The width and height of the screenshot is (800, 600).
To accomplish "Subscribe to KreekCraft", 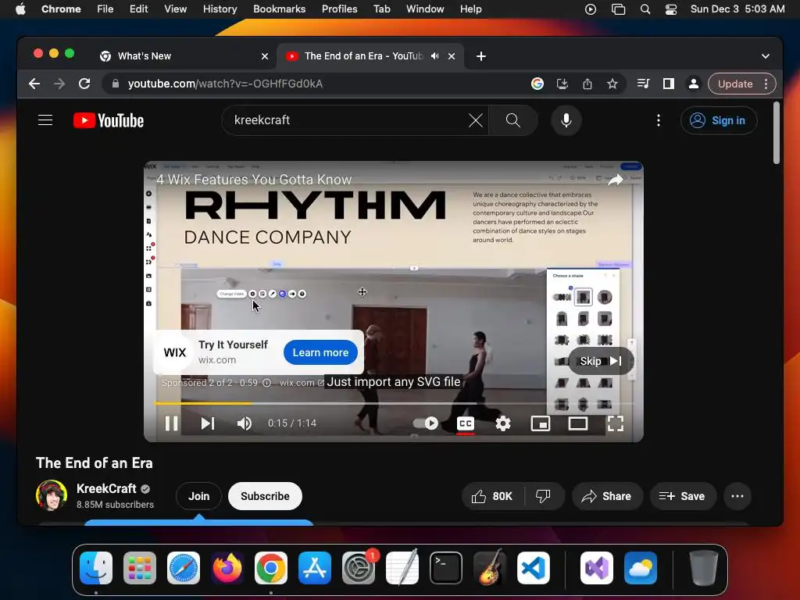I will pos(265,496).
